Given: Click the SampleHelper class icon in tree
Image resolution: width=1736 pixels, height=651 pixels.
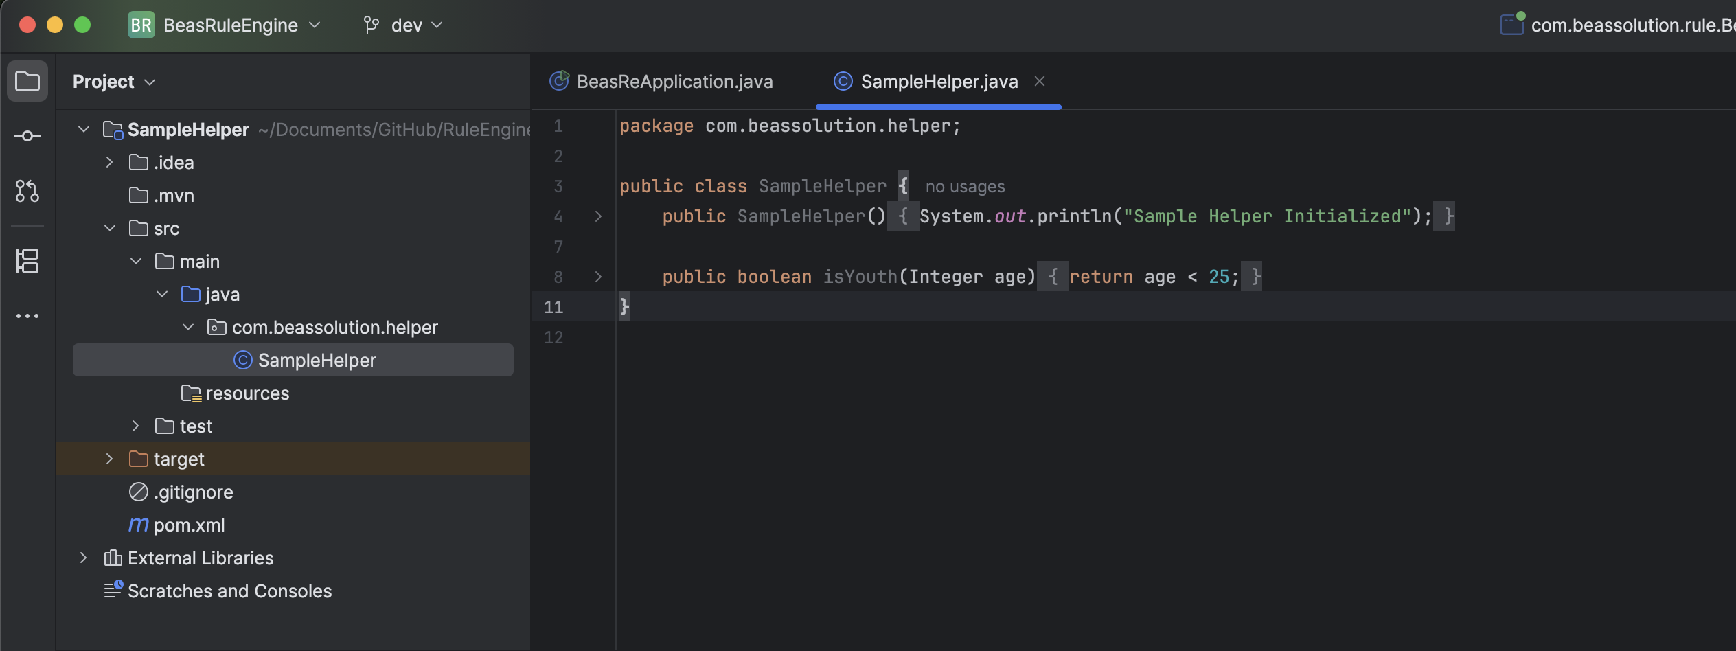Looking at the screenshot, I should [x=243, y=361].
